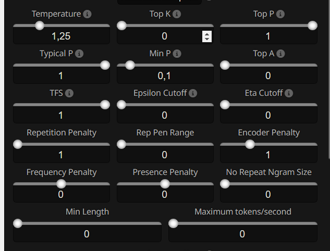This screenshot has height=251, width=330.
Task: Click the Encoder Penalty slider handle
Action: coord(250,144)
